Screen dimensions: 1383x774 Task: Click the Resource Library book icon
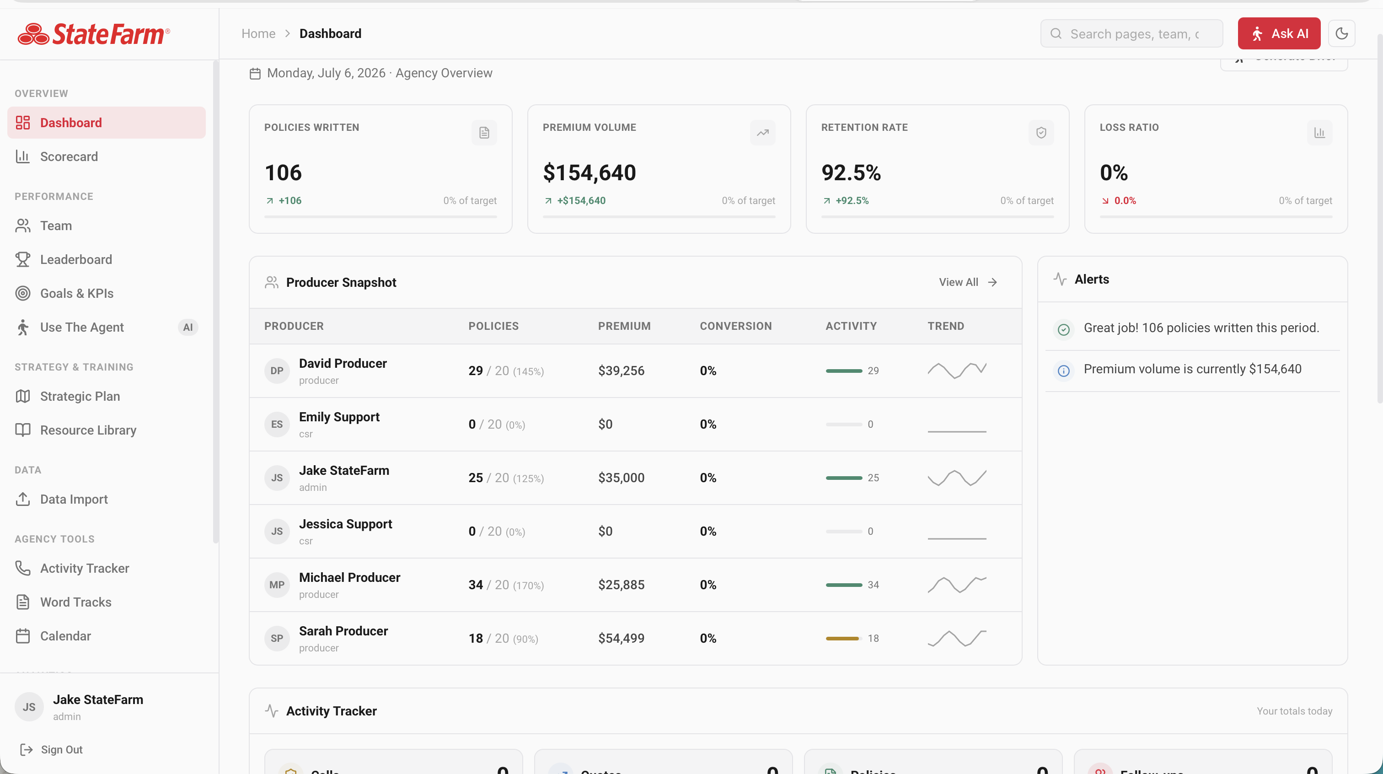point(22,430)
